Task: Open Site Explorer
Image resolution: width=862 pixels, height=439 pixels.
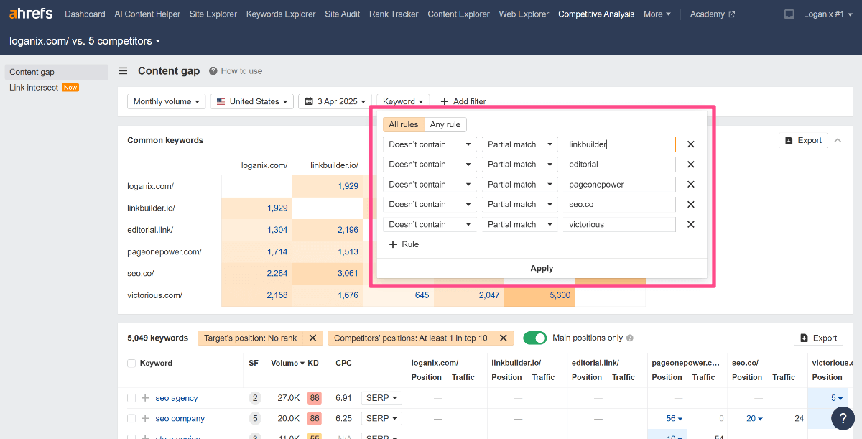Action: click(213, 14)
